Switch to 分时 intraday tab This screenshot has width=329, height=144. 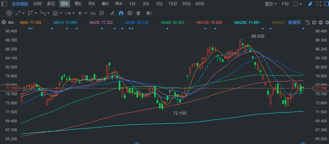(x=37, y=4)
